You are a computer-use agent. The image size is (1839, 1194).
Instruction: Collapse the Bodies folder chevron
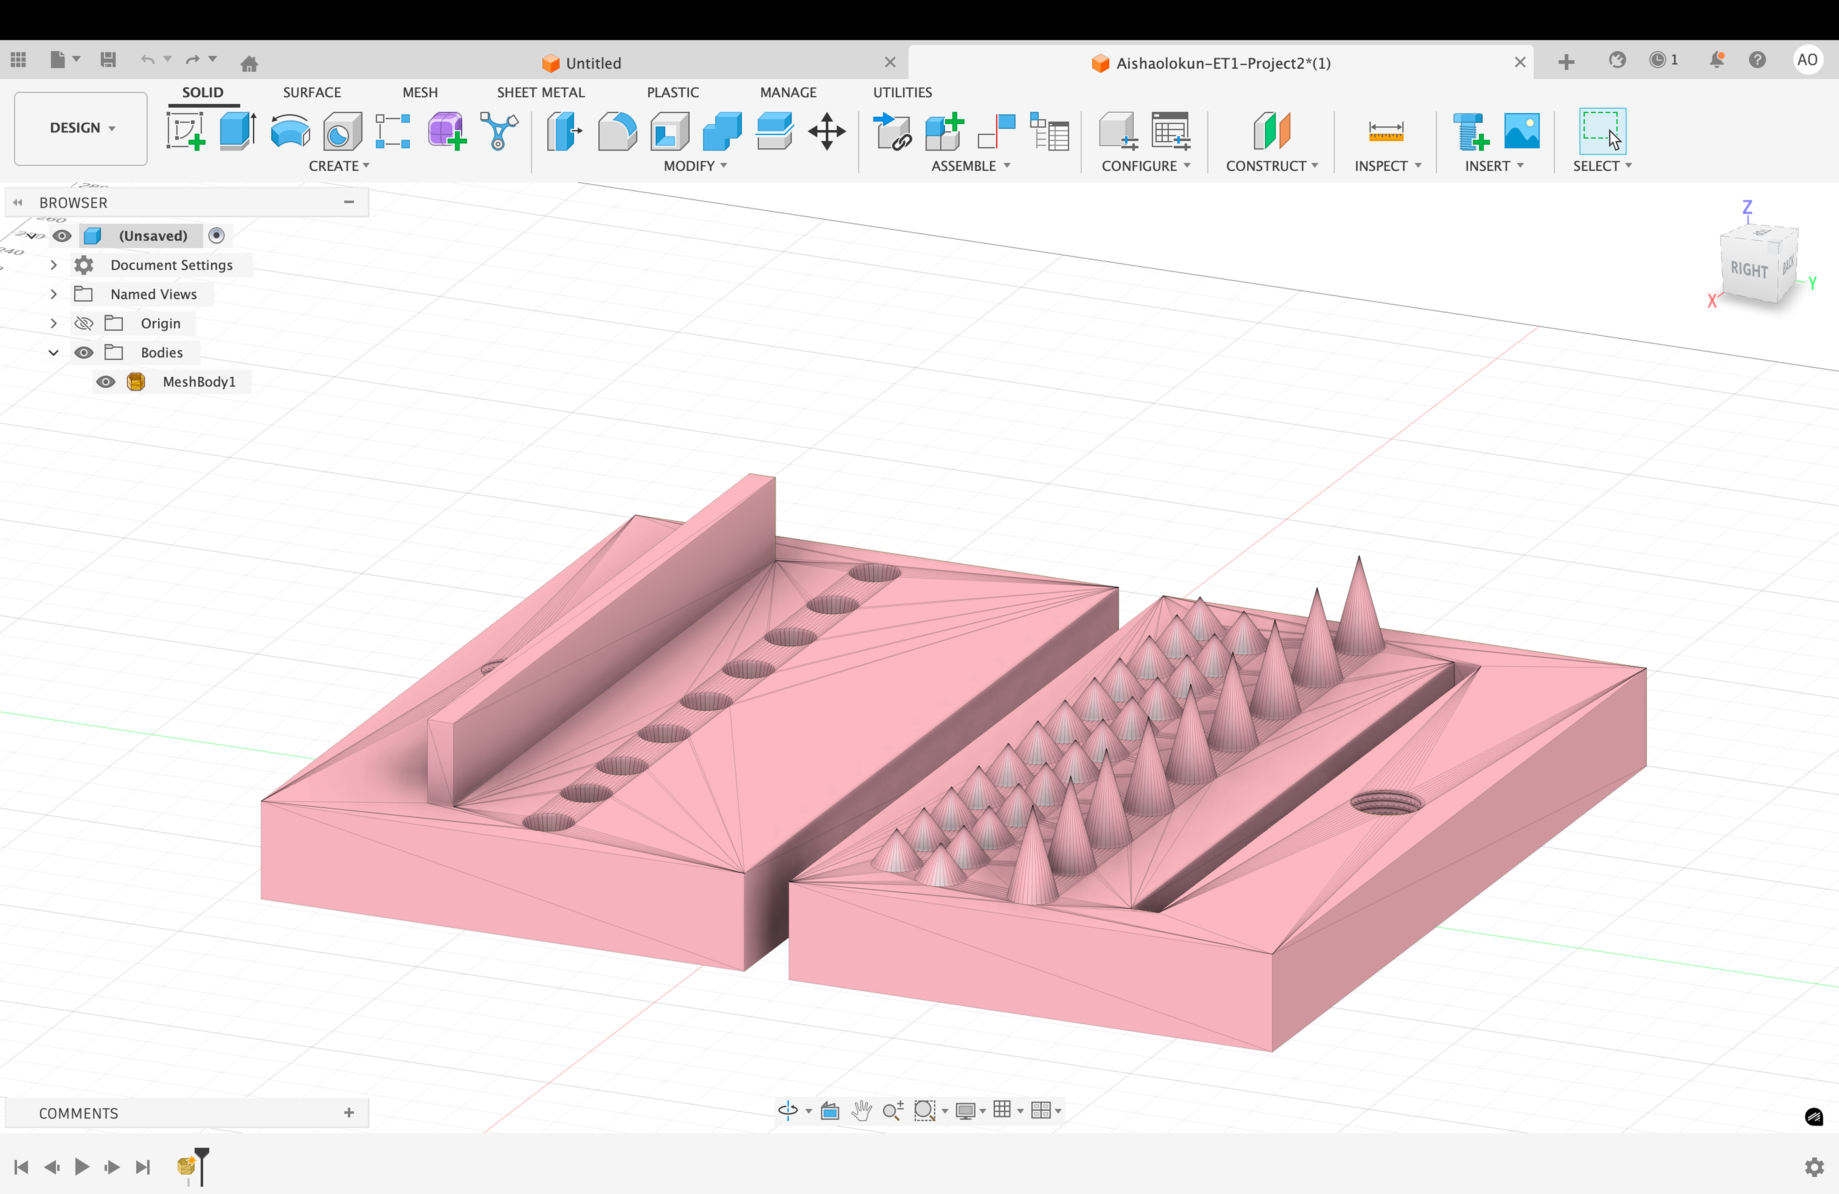click(x=53, y=352)
